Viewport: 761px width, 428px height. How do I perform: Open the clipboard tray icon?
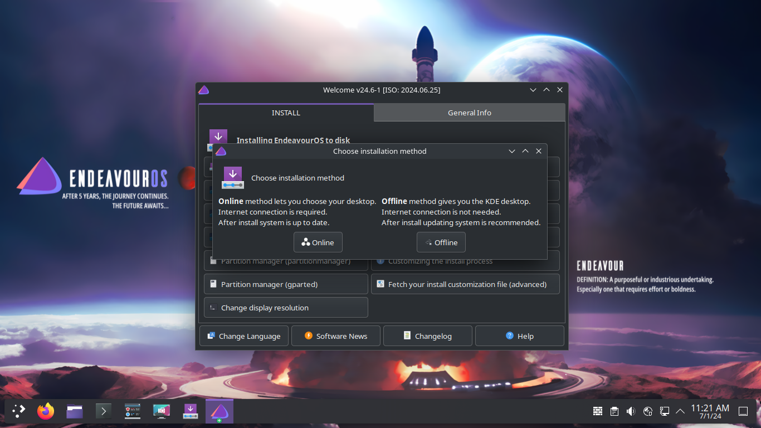[614, 411]
